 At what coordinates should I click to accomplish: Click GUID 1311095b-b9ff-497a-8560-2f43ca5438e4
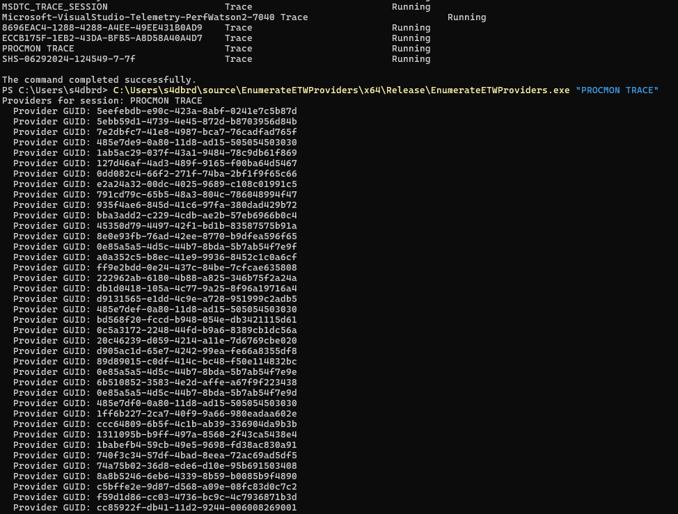pyautogui.click(x=197, y=434)
